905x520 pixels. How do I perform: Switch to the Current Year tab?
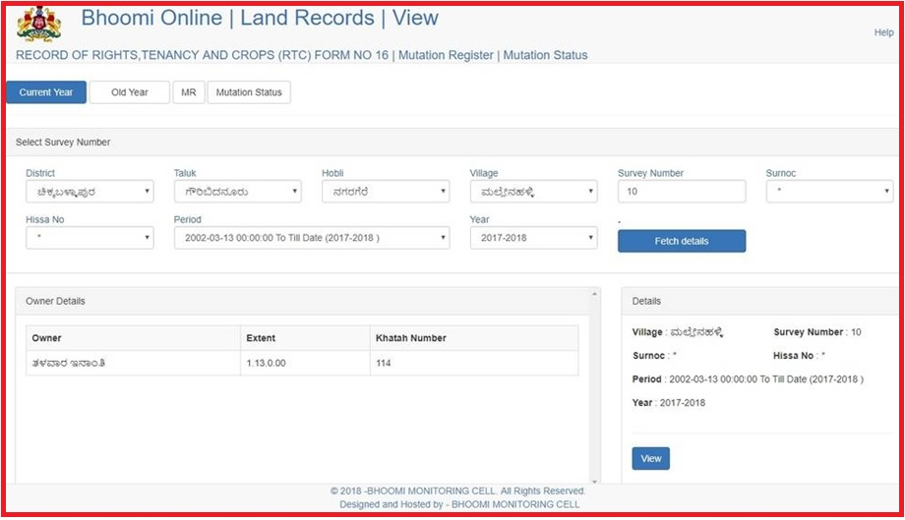(46, 92)
